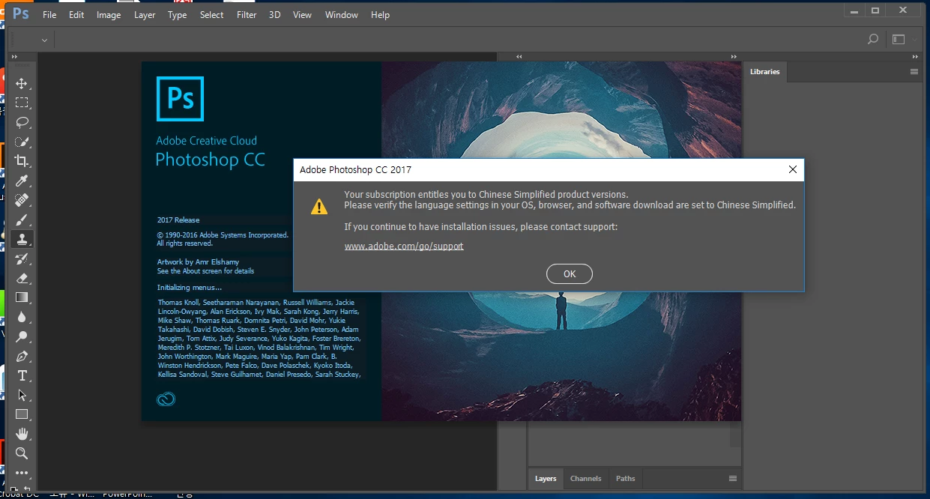Collapse the middle panel dock double-arrow

[x=733, y=56]
